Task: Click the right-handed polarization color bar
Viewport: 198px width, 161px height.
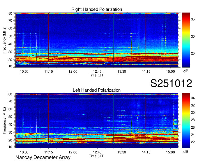Action: pyautogui.click(x=185, y=40)
